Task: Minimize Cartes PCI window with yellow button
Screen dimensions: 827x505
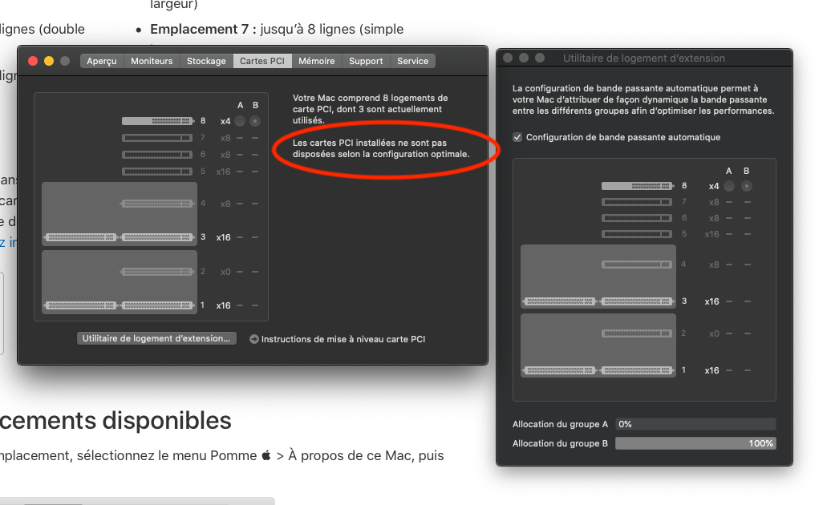Action: tap(48, 61)
